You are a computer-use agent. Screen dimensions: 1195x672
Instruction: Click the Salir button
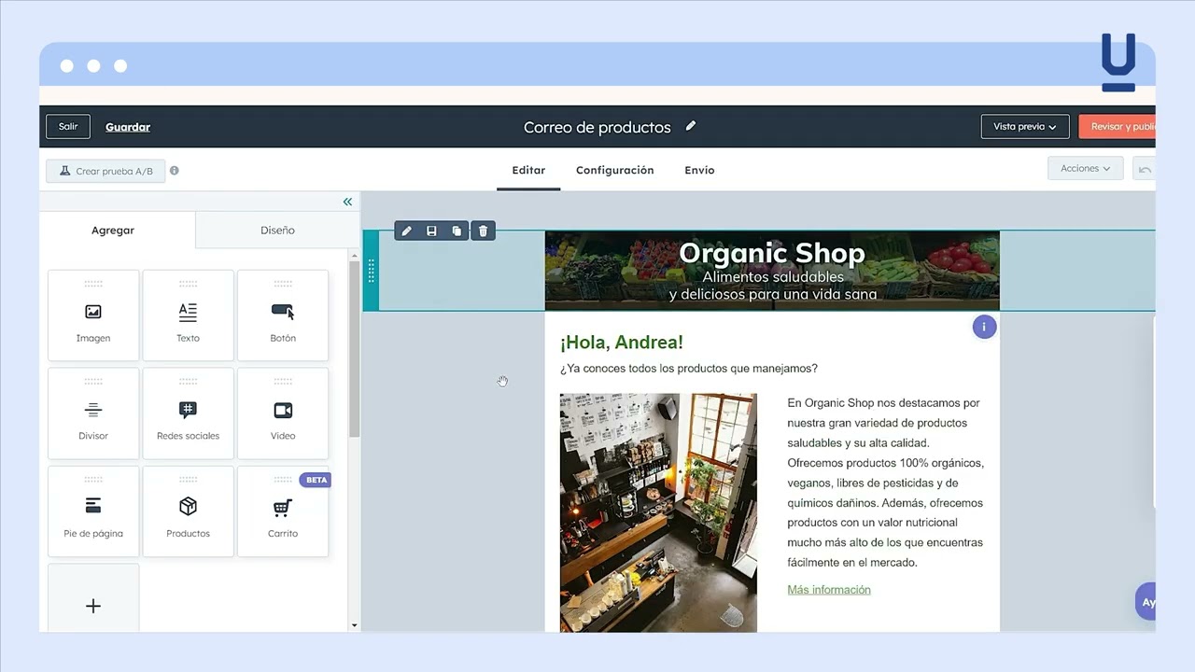point(68,126)
